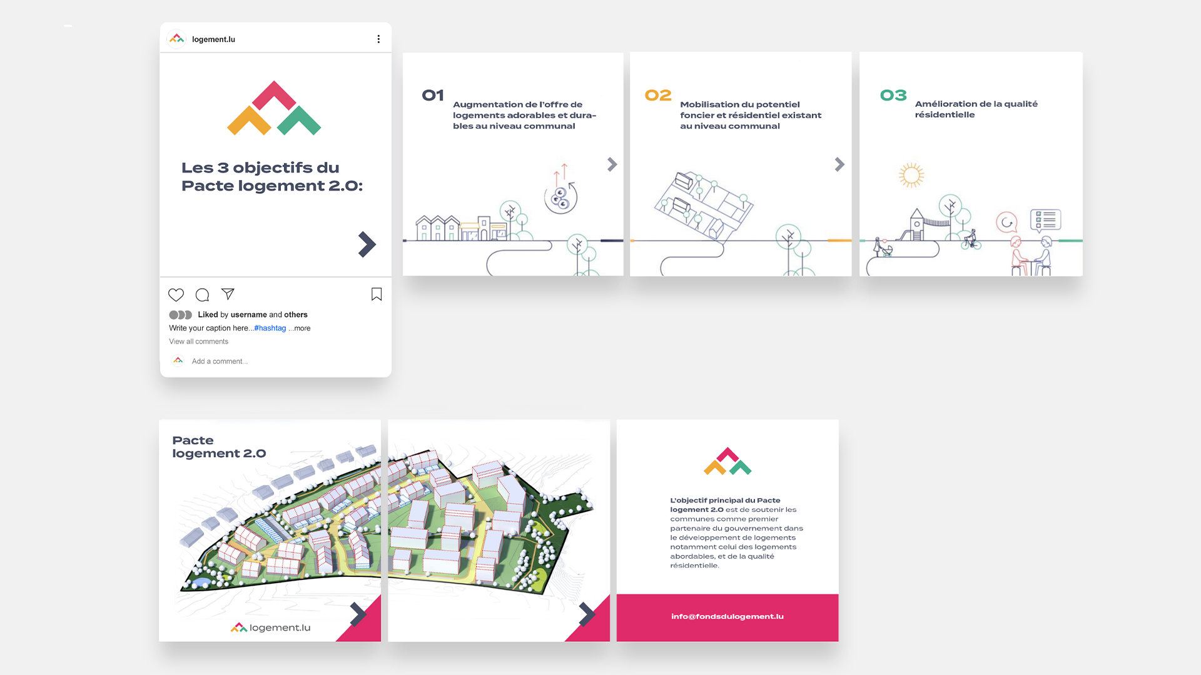Click the tricolor roof logo on the first slide
Image resolution: width=1201 pixels, height=675 pixels.
274,108
